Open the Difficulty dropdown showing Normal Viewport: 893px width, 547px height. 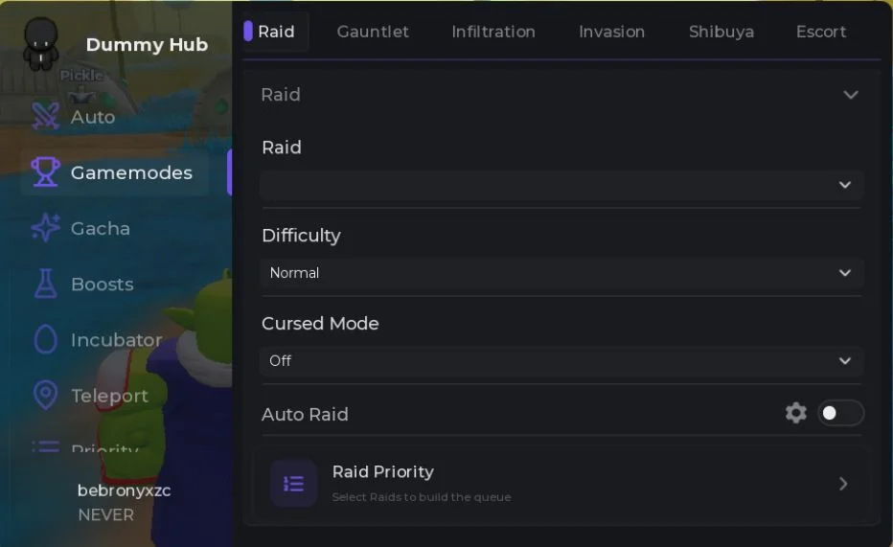[x=561, y=273]
